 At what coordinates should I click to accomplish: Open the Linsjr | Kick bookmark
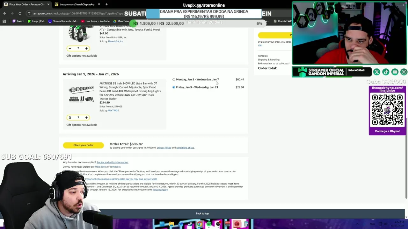[36, 21]
